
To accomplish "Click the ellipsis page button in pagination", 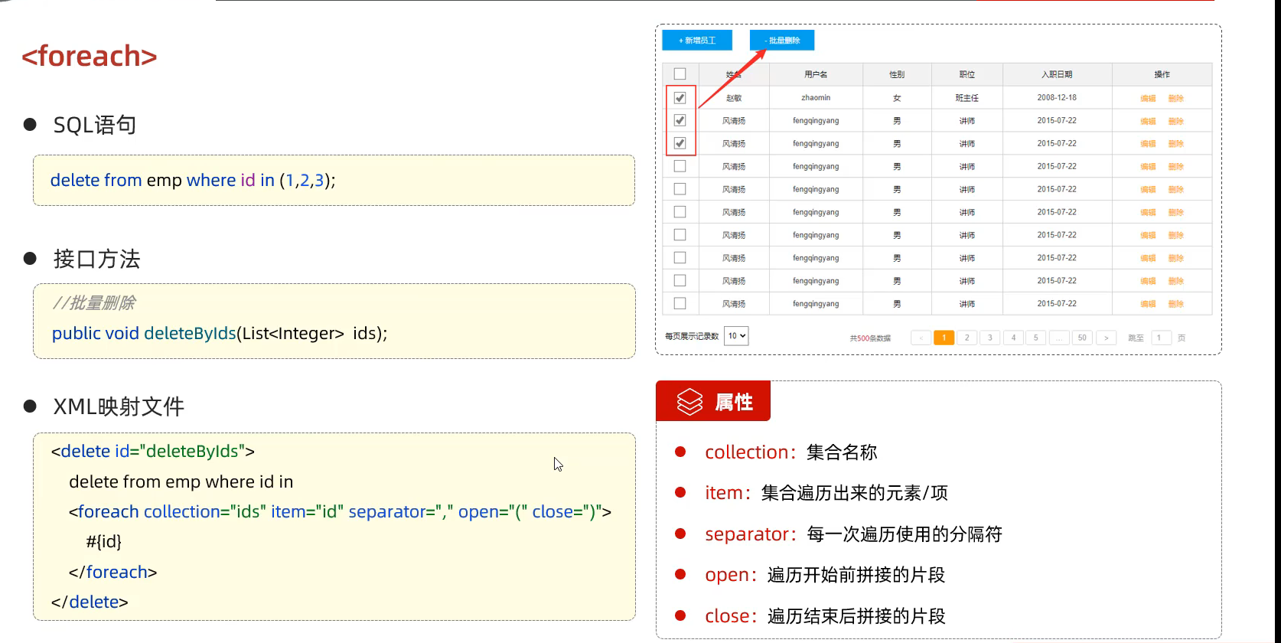I will pos(1059,338).
